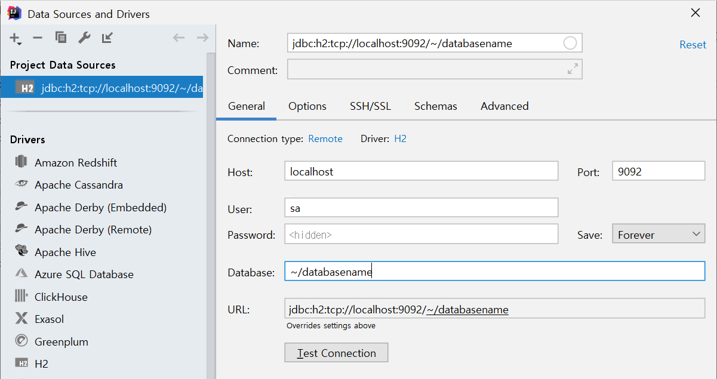Switch to the SSH/SSL tab
This screenshot has height=379, width=717.
click(x=370, y=106)
